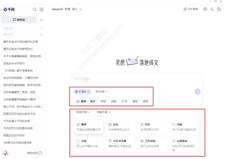Add a new chat group with plus icon
The image size is (225, 159).
41,28
